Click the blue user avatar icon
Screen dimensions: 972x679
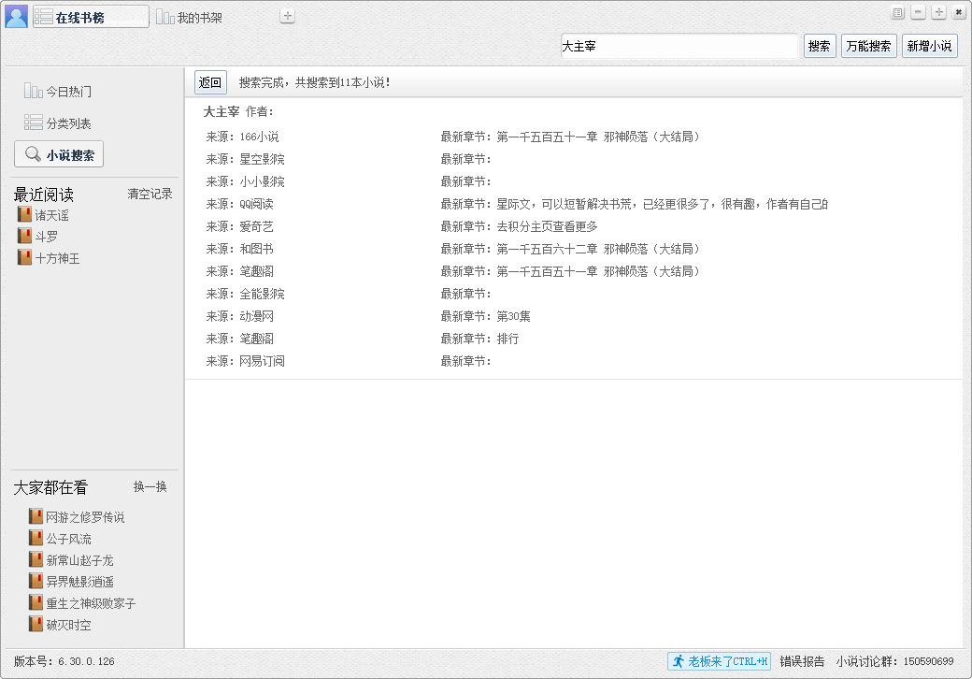15,15
